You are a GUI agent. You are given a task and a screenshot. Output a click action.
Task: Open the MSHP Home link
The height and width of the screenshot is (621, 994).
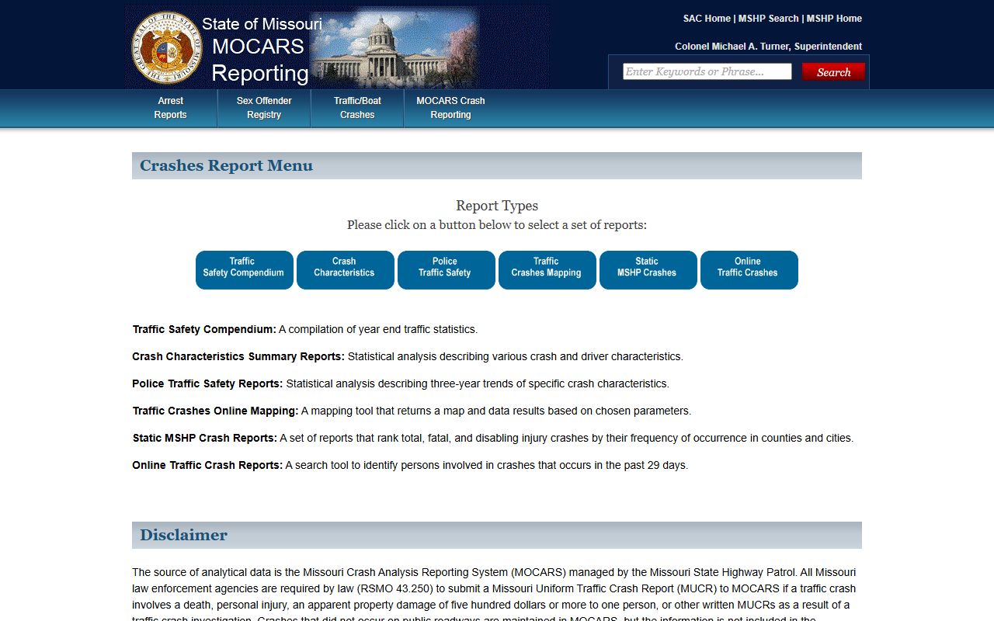[834, 19]
